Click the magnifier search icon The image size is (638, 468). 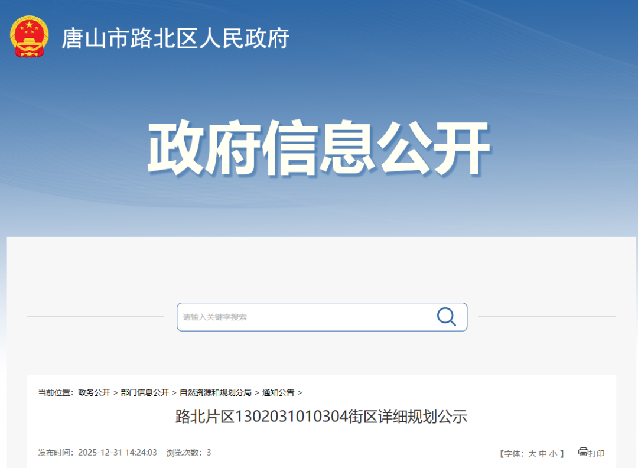[x=446, y=317]
